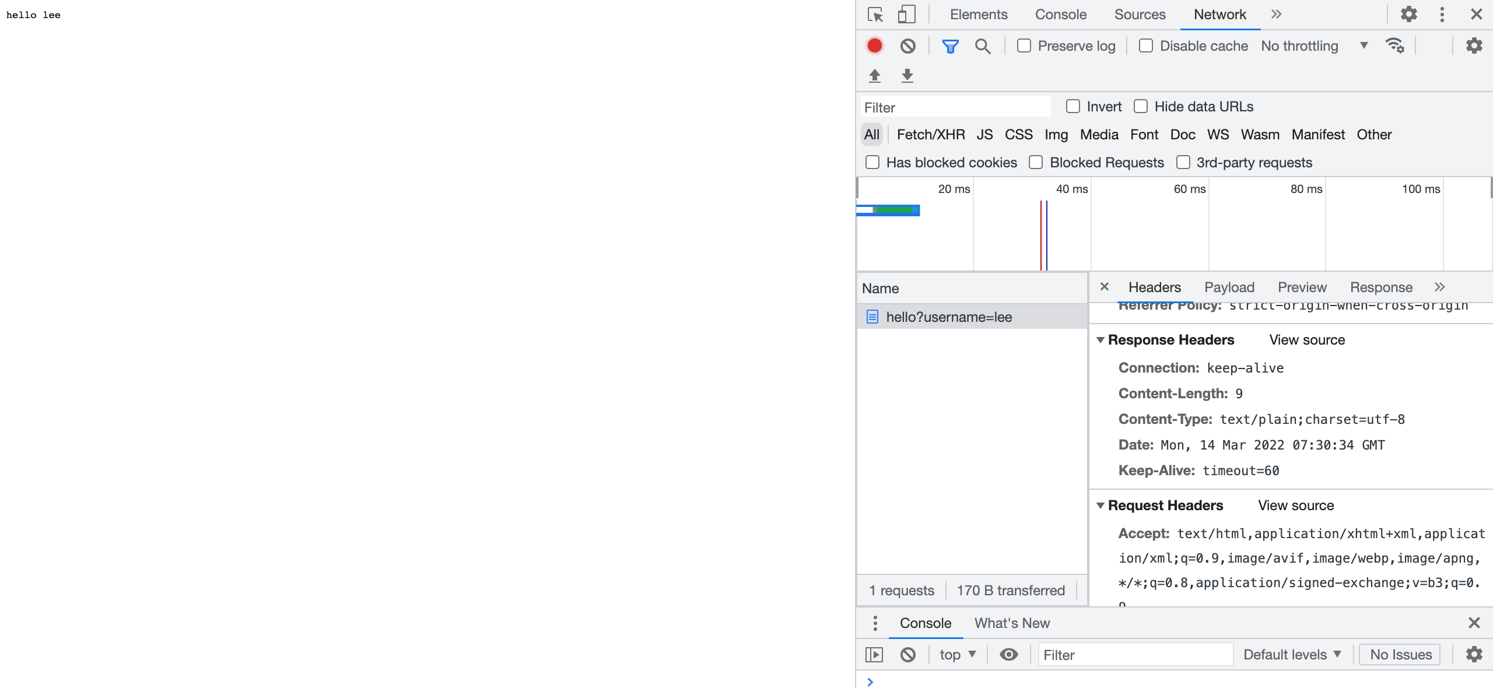
Task: Open the Default levels dropdown
Action: pyautogui.click(x=1292, y=655)
